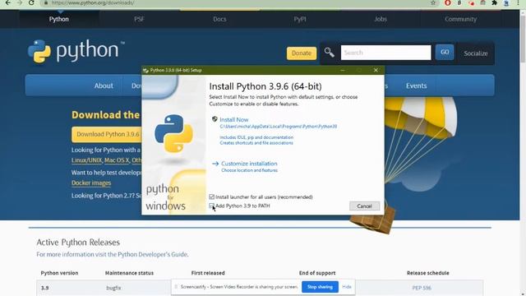Click the shield icon beside Install Now
The height and width of the screenshot is (296, 526).
[215, 119]
